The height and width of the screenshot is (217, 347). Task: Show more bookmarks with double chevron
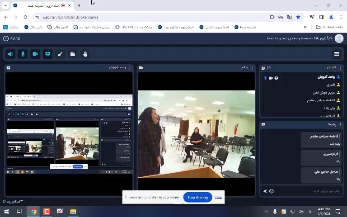point(305,27)
